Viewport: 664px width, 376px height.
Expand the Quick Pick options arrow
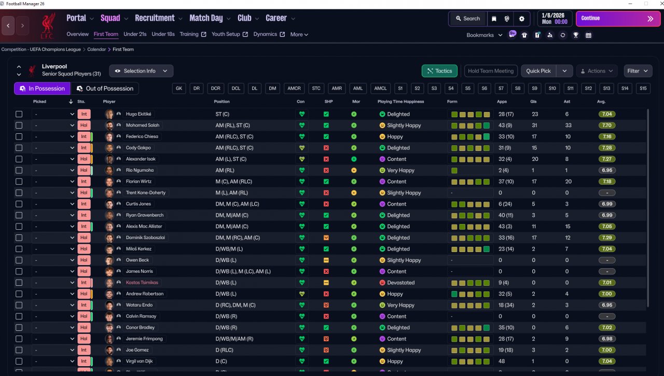click(564, 71)
